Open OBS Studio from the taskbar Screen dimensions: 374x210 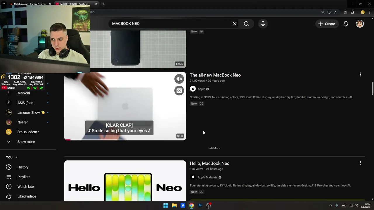click(x=209, y=205)
